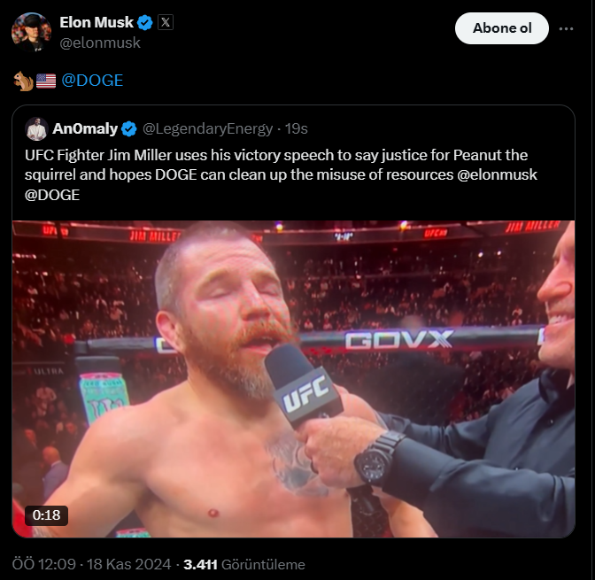Open the Elon Musk display name link
Image resolution: width=595 pixels, height=580 pixels.
click(97, 23)
